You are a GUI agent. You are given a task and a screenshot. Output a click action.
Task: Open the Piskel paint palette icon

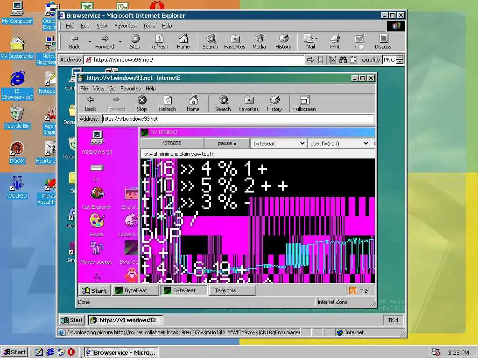tap(97, 225)
